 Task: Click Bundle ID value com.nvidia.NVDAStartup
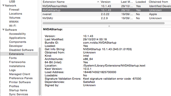pyautogui.click(x=100, y=43)
